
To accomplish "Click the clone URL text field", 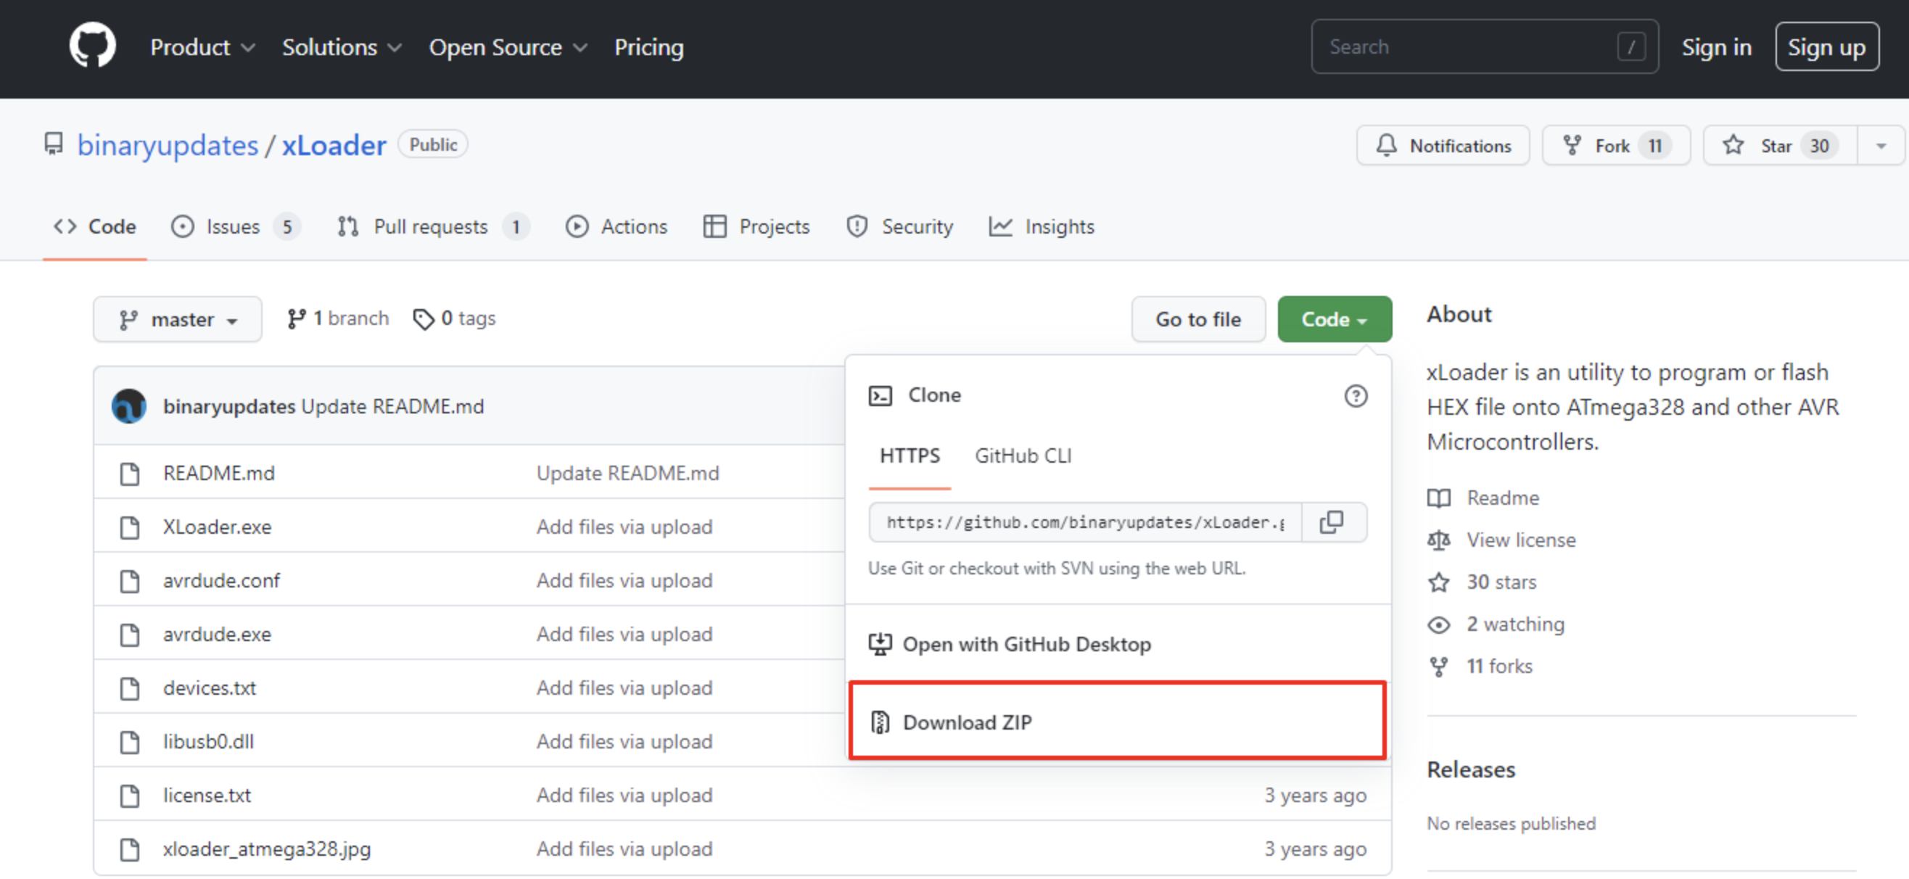I will 1085,521.
